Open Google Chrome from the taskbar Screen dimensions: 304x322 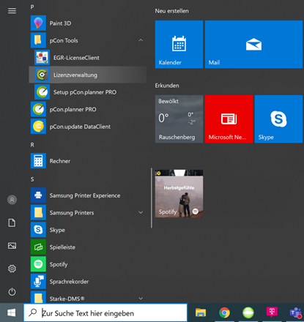tap(224, 312)
